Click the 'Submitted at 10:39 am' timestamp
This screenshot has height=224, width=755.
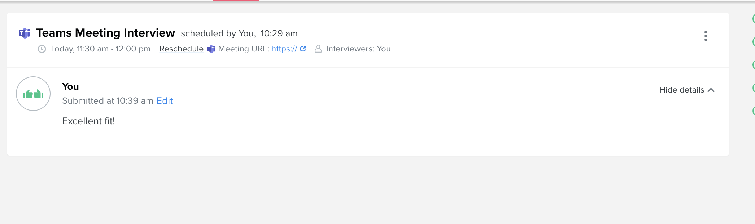tap(108, 101)
